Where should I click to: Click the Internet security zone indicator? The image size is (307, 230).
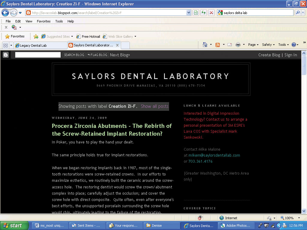click(228, 218)
